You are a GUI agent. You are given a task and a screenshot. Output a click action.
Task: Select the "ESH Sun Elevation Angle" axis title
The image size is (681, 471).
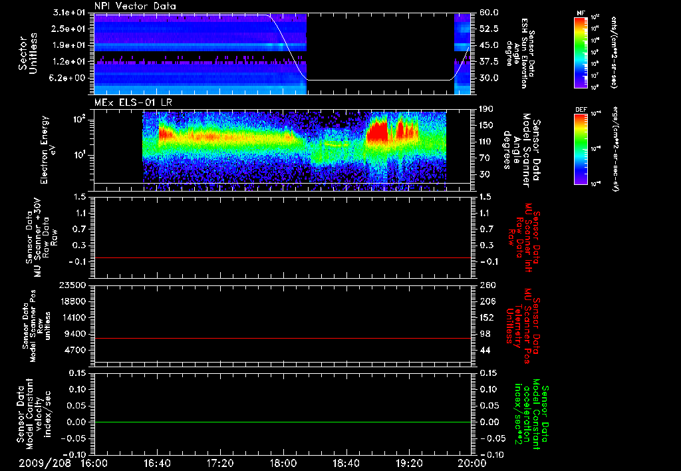pyautogui.click(x=517, y=53)
